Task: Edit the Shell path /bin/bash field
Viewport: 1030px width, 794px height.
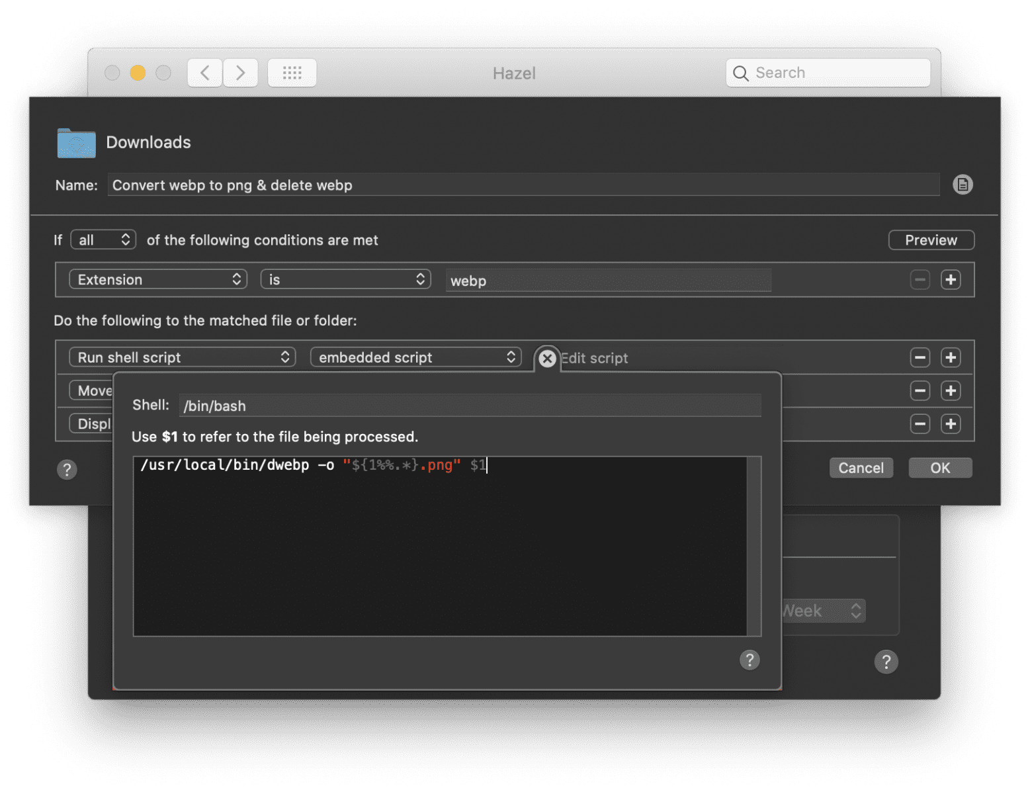Action: tap(470, 406)
